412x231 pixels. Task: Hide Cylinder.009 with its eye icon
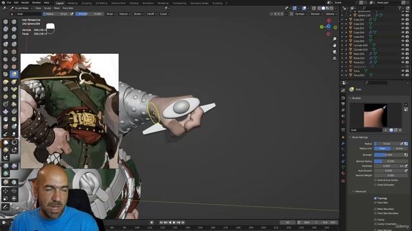(x=403, y=46)
